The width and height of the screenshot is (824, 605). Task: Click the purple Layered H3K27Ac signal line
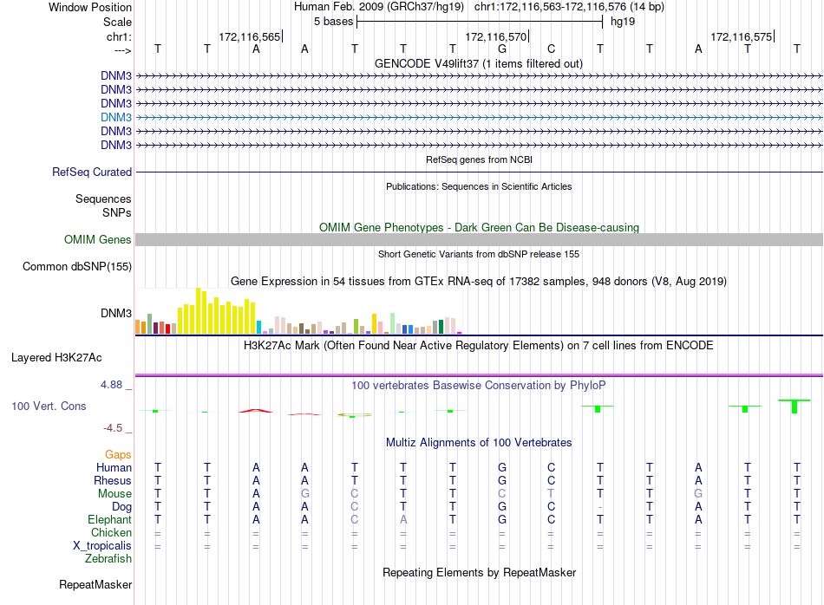coord(480,375)
